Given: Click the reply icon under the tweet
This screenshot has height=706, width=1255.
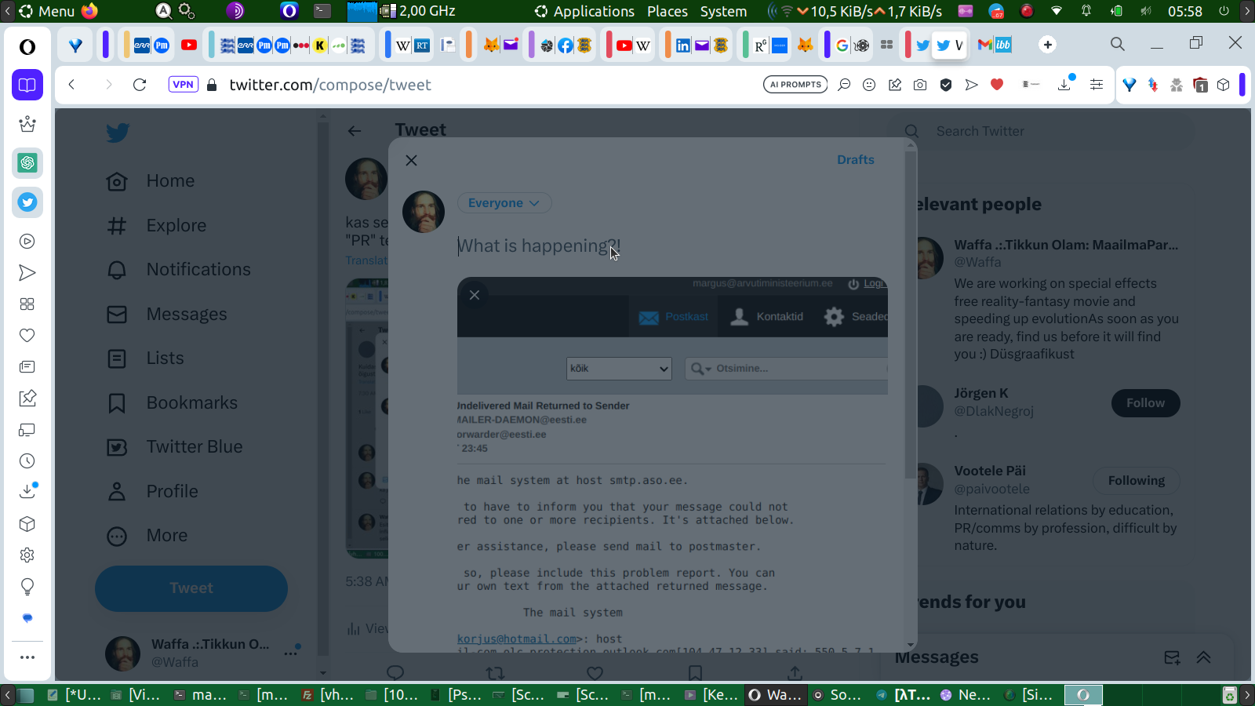Looking at the screenshot, I should (x=395, y=673).
